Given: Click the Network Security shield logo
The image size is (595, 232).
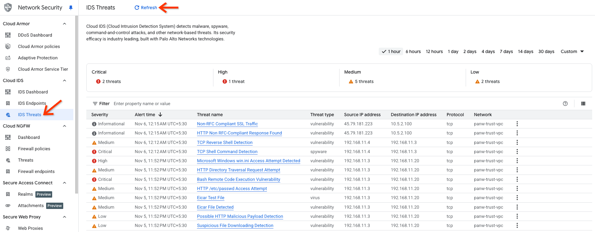Looking at the screenshot, I should coord(8,7).
